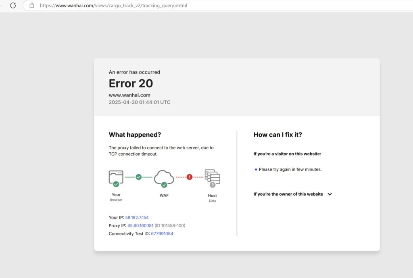
Task: Click the WAF cloud icon
Action: 164,177
